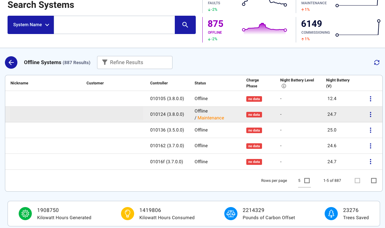Click the back arrow beside Offline Systems
This screenshot has width=385, height=228.
click(11, 62)
